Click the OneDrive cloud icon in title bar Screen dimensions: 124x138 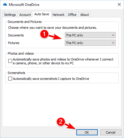tap(5, 4)
